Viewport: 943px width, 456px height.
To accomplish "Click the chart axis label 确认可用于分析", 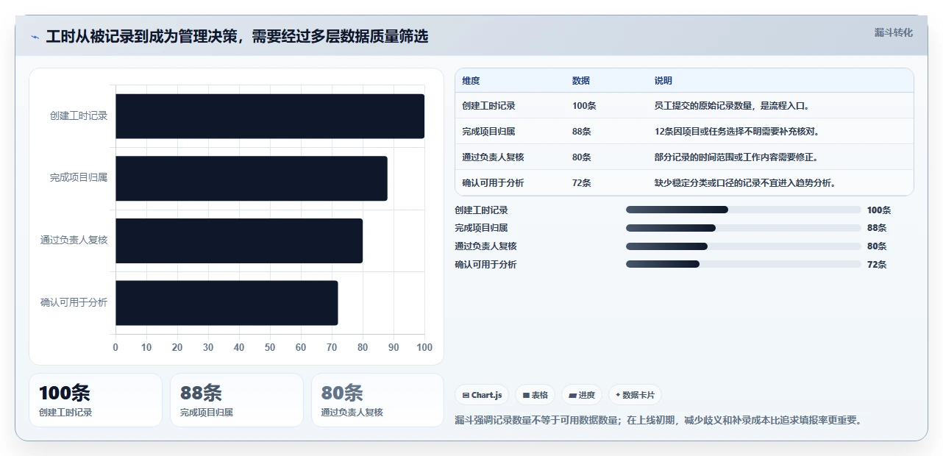I will coord(74,302).
